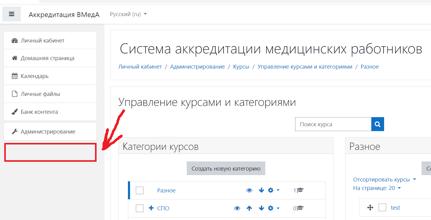431x220 pixels.
Task: Open the Отсортировать курсы sort dropdown
Action: (384, 179)
